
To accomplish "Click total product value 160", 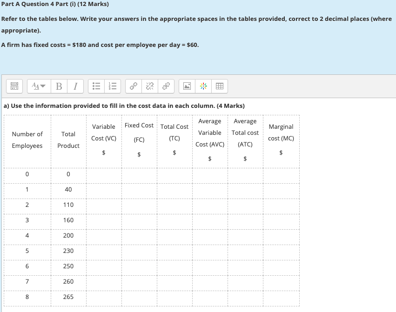I will tap(68, 220).
